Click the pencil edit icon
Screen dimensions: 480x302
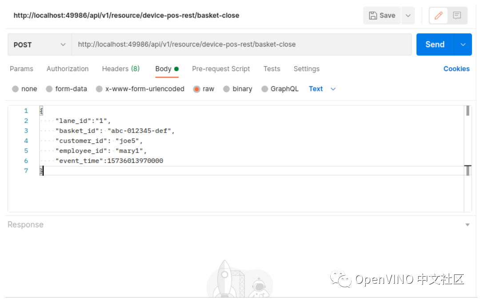[438, 16]
